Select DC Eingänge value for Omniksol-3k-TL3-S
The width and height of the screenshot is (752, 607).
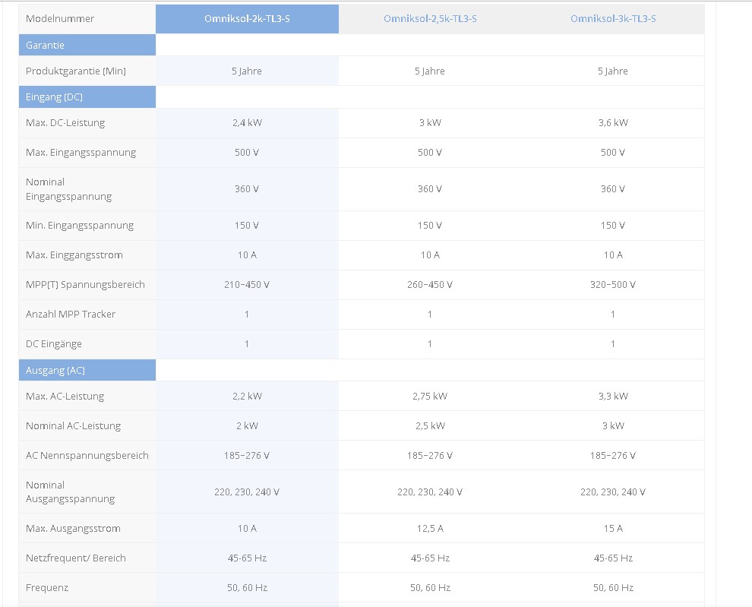(x=613, y=344)
